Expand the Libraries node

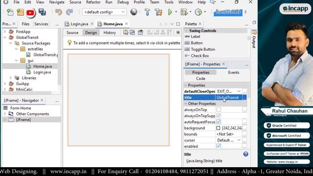tap(11, 78)
